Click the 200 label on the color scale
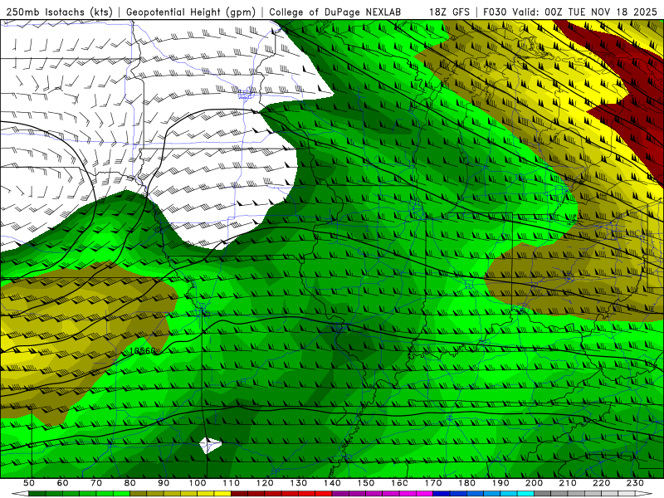Viewport: 664px width, 498px height. [x=534, y=483]
